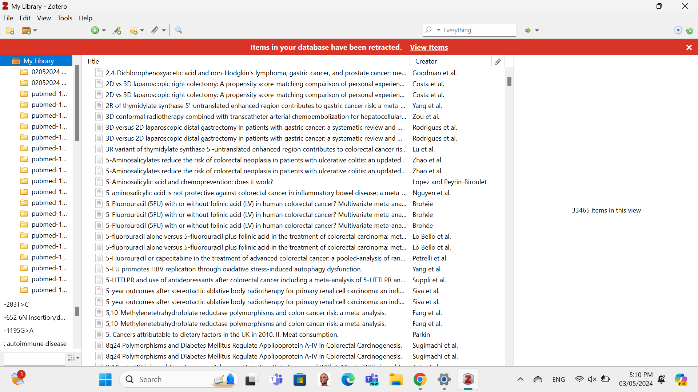Open the File menu
This screenshot has height=392, width=698.
click(x=8, y=18)
